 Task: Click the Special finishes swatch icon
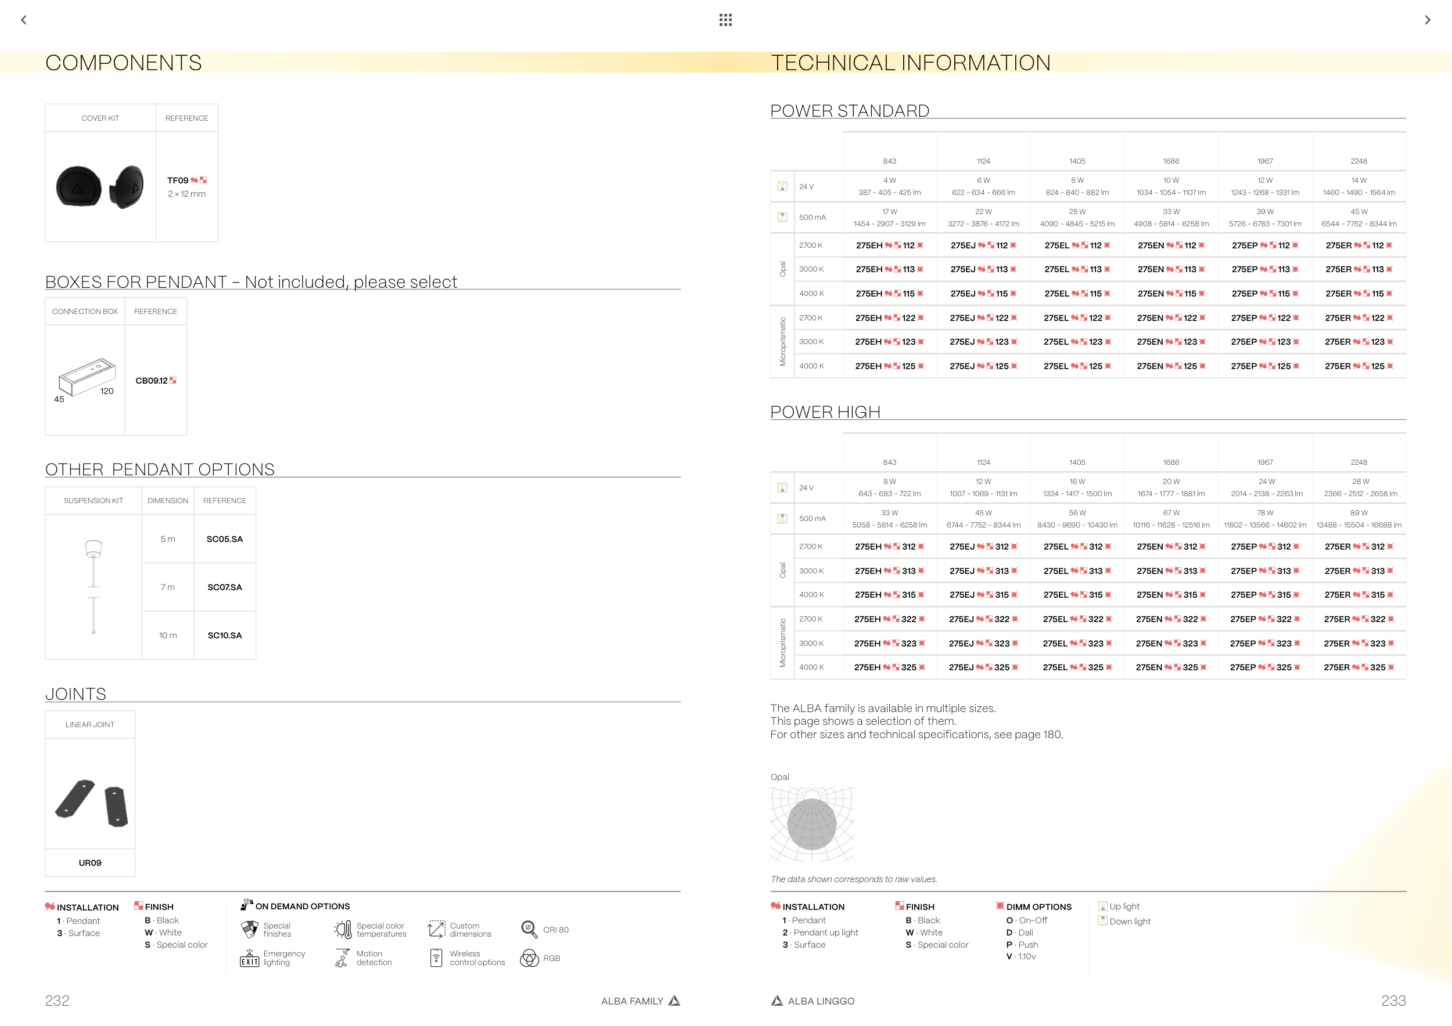tap(250, 929)
